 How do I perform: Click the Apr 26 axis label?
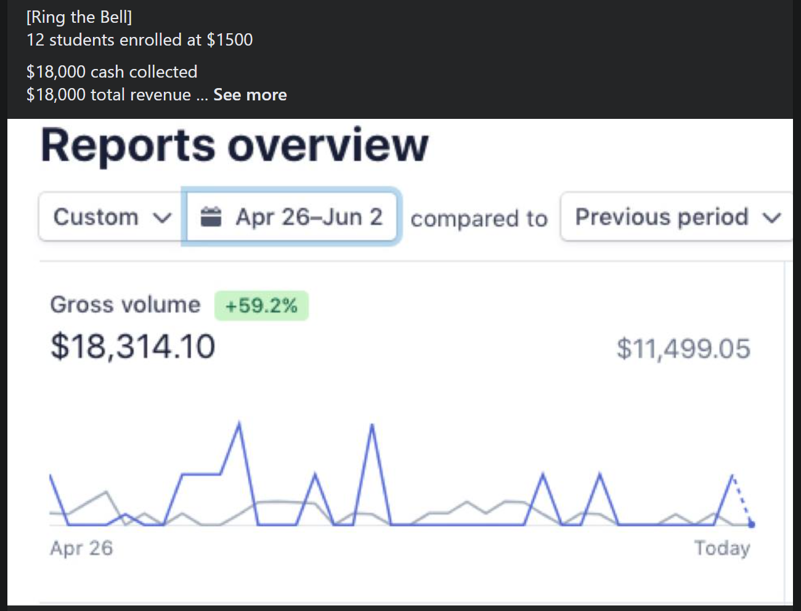click(x=81, y=548)
